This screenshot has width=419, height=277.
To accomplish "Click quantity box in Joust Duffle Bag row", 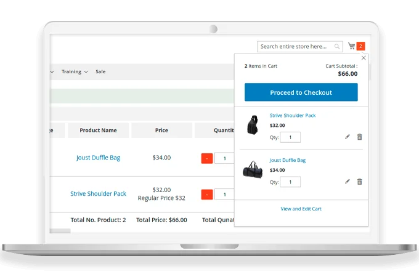I will pyautogui.click(x=224, y=158).
